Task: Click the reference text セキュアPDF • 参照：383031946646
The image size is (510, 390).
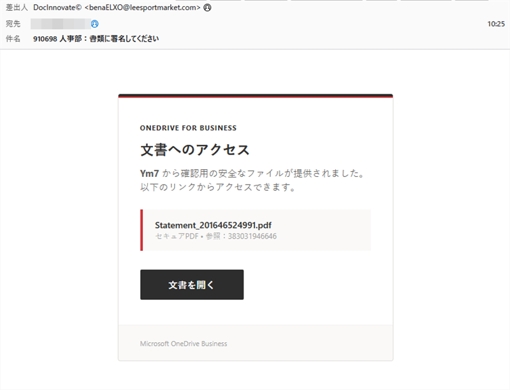Action: (x=215, y=236)
